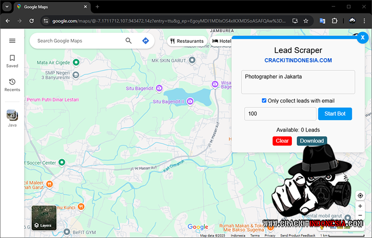Close the Lead Scraper panel
This screenshot has height=238, width=372.
(x=362, y=38)
